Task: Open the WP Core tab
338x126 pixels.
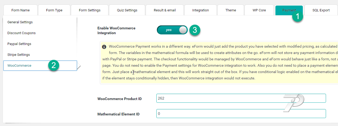Action: (x=259, y=10)
